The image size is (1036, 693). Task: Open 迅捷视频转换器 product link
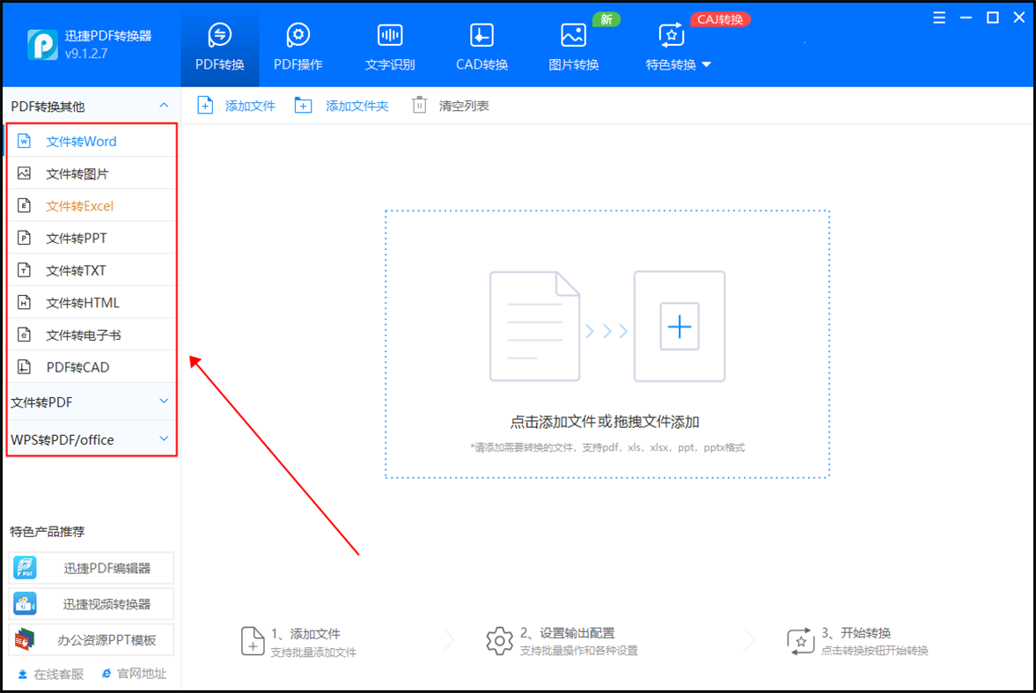[x=92, y=604]
